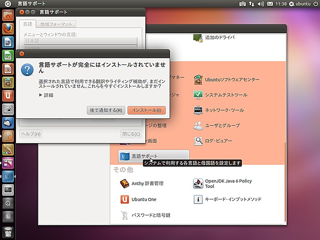Launch LibreOffice Calc from the launcher

pyautogui.click(x=8, y=55)
